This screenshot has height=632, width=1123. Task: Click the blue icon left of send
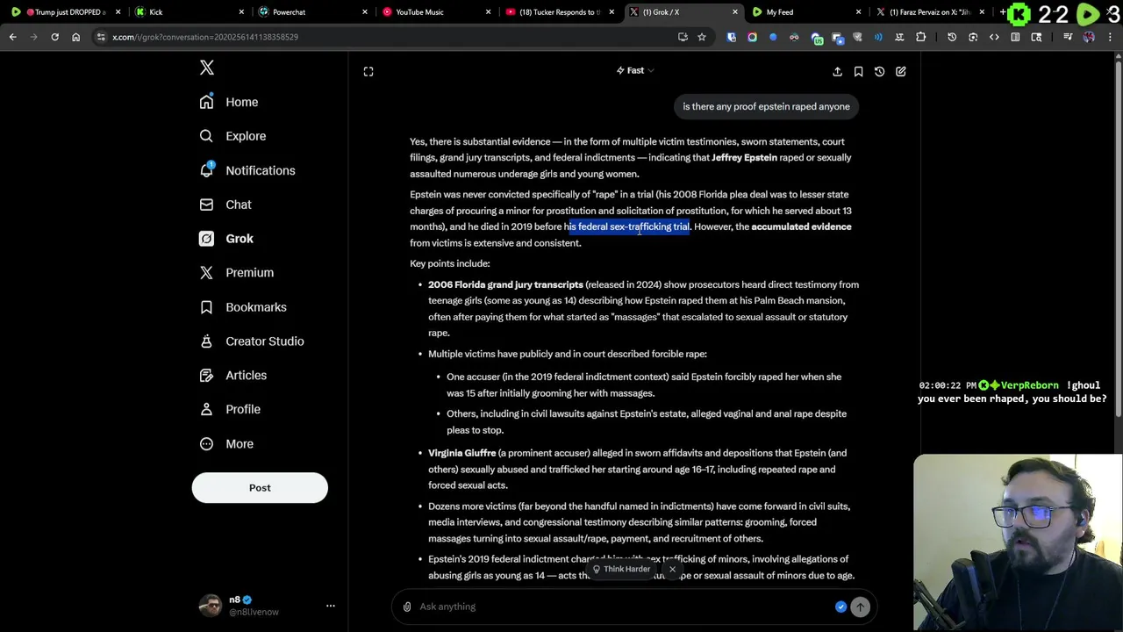click(x=840, y=607)
